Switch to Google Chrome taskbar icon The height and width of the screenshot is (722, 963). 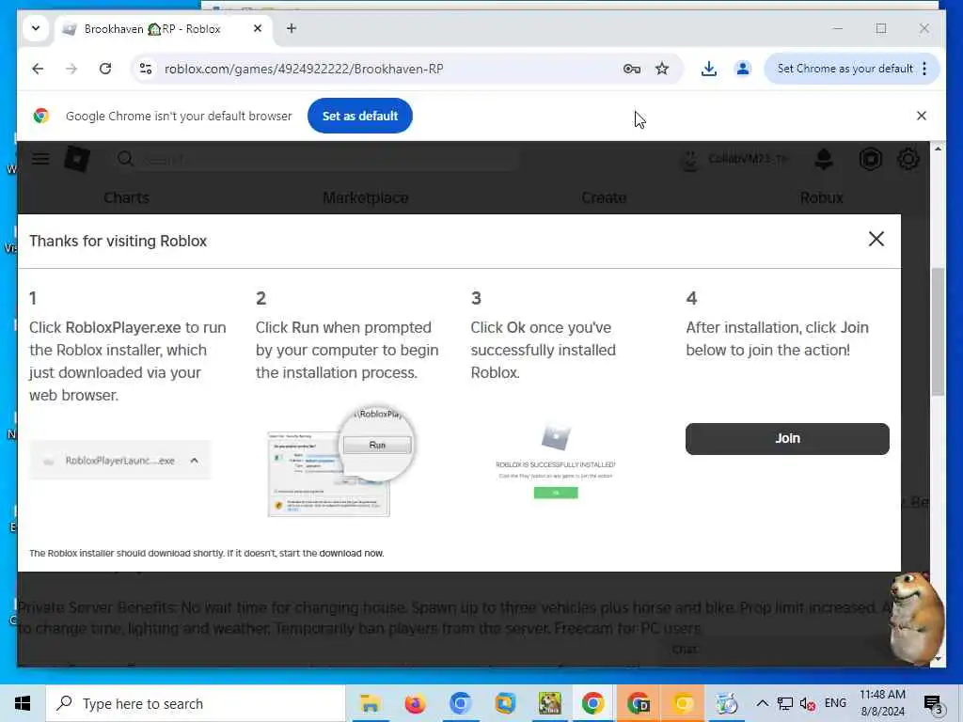pyautogui.click(x=592, y=703)
